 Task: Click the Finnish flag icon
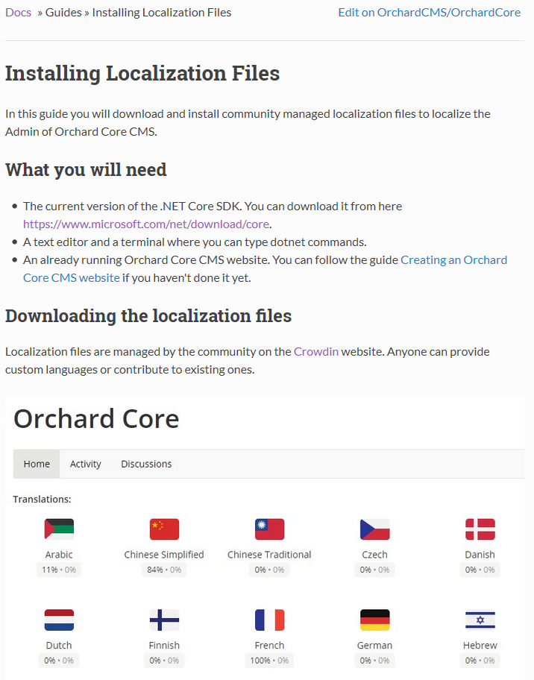164,620
